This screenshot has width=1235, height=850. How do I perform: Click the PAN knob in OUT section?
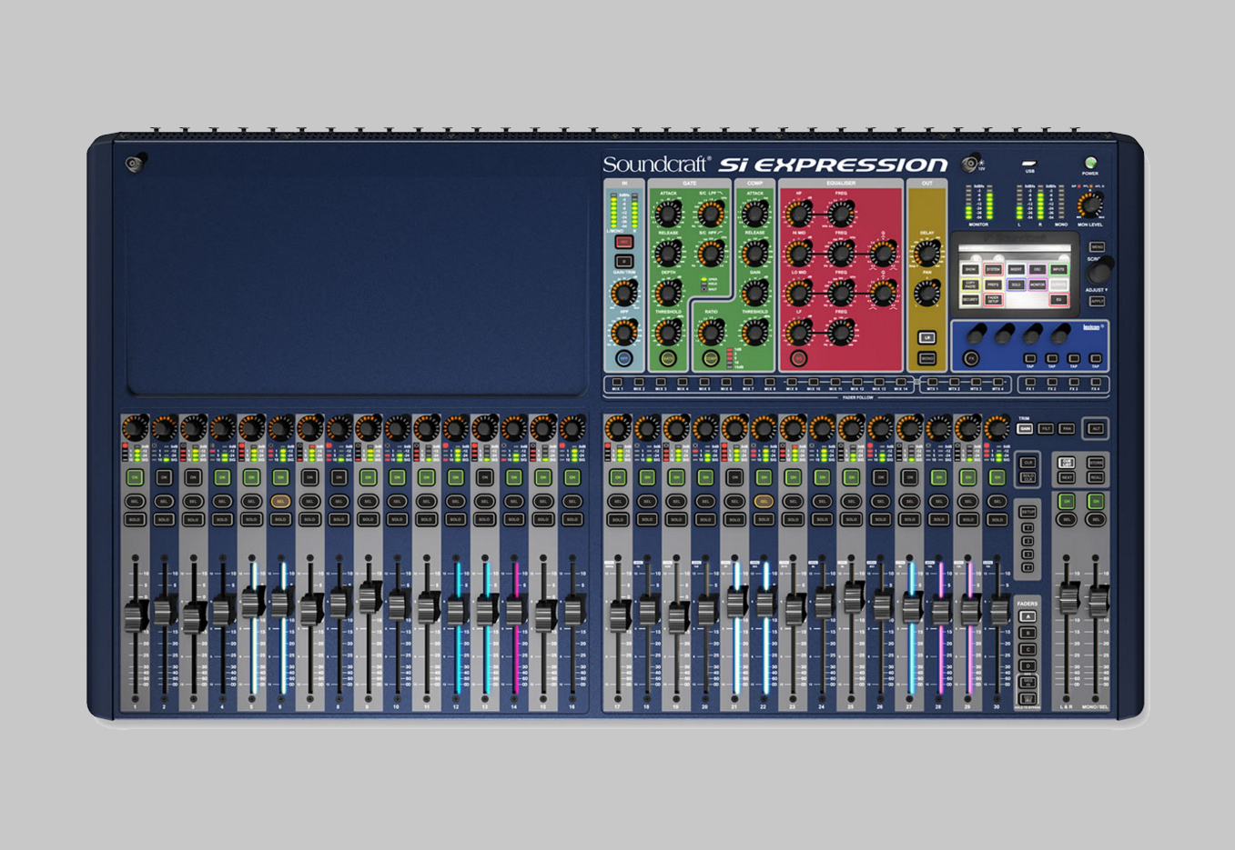click(926, 293)
